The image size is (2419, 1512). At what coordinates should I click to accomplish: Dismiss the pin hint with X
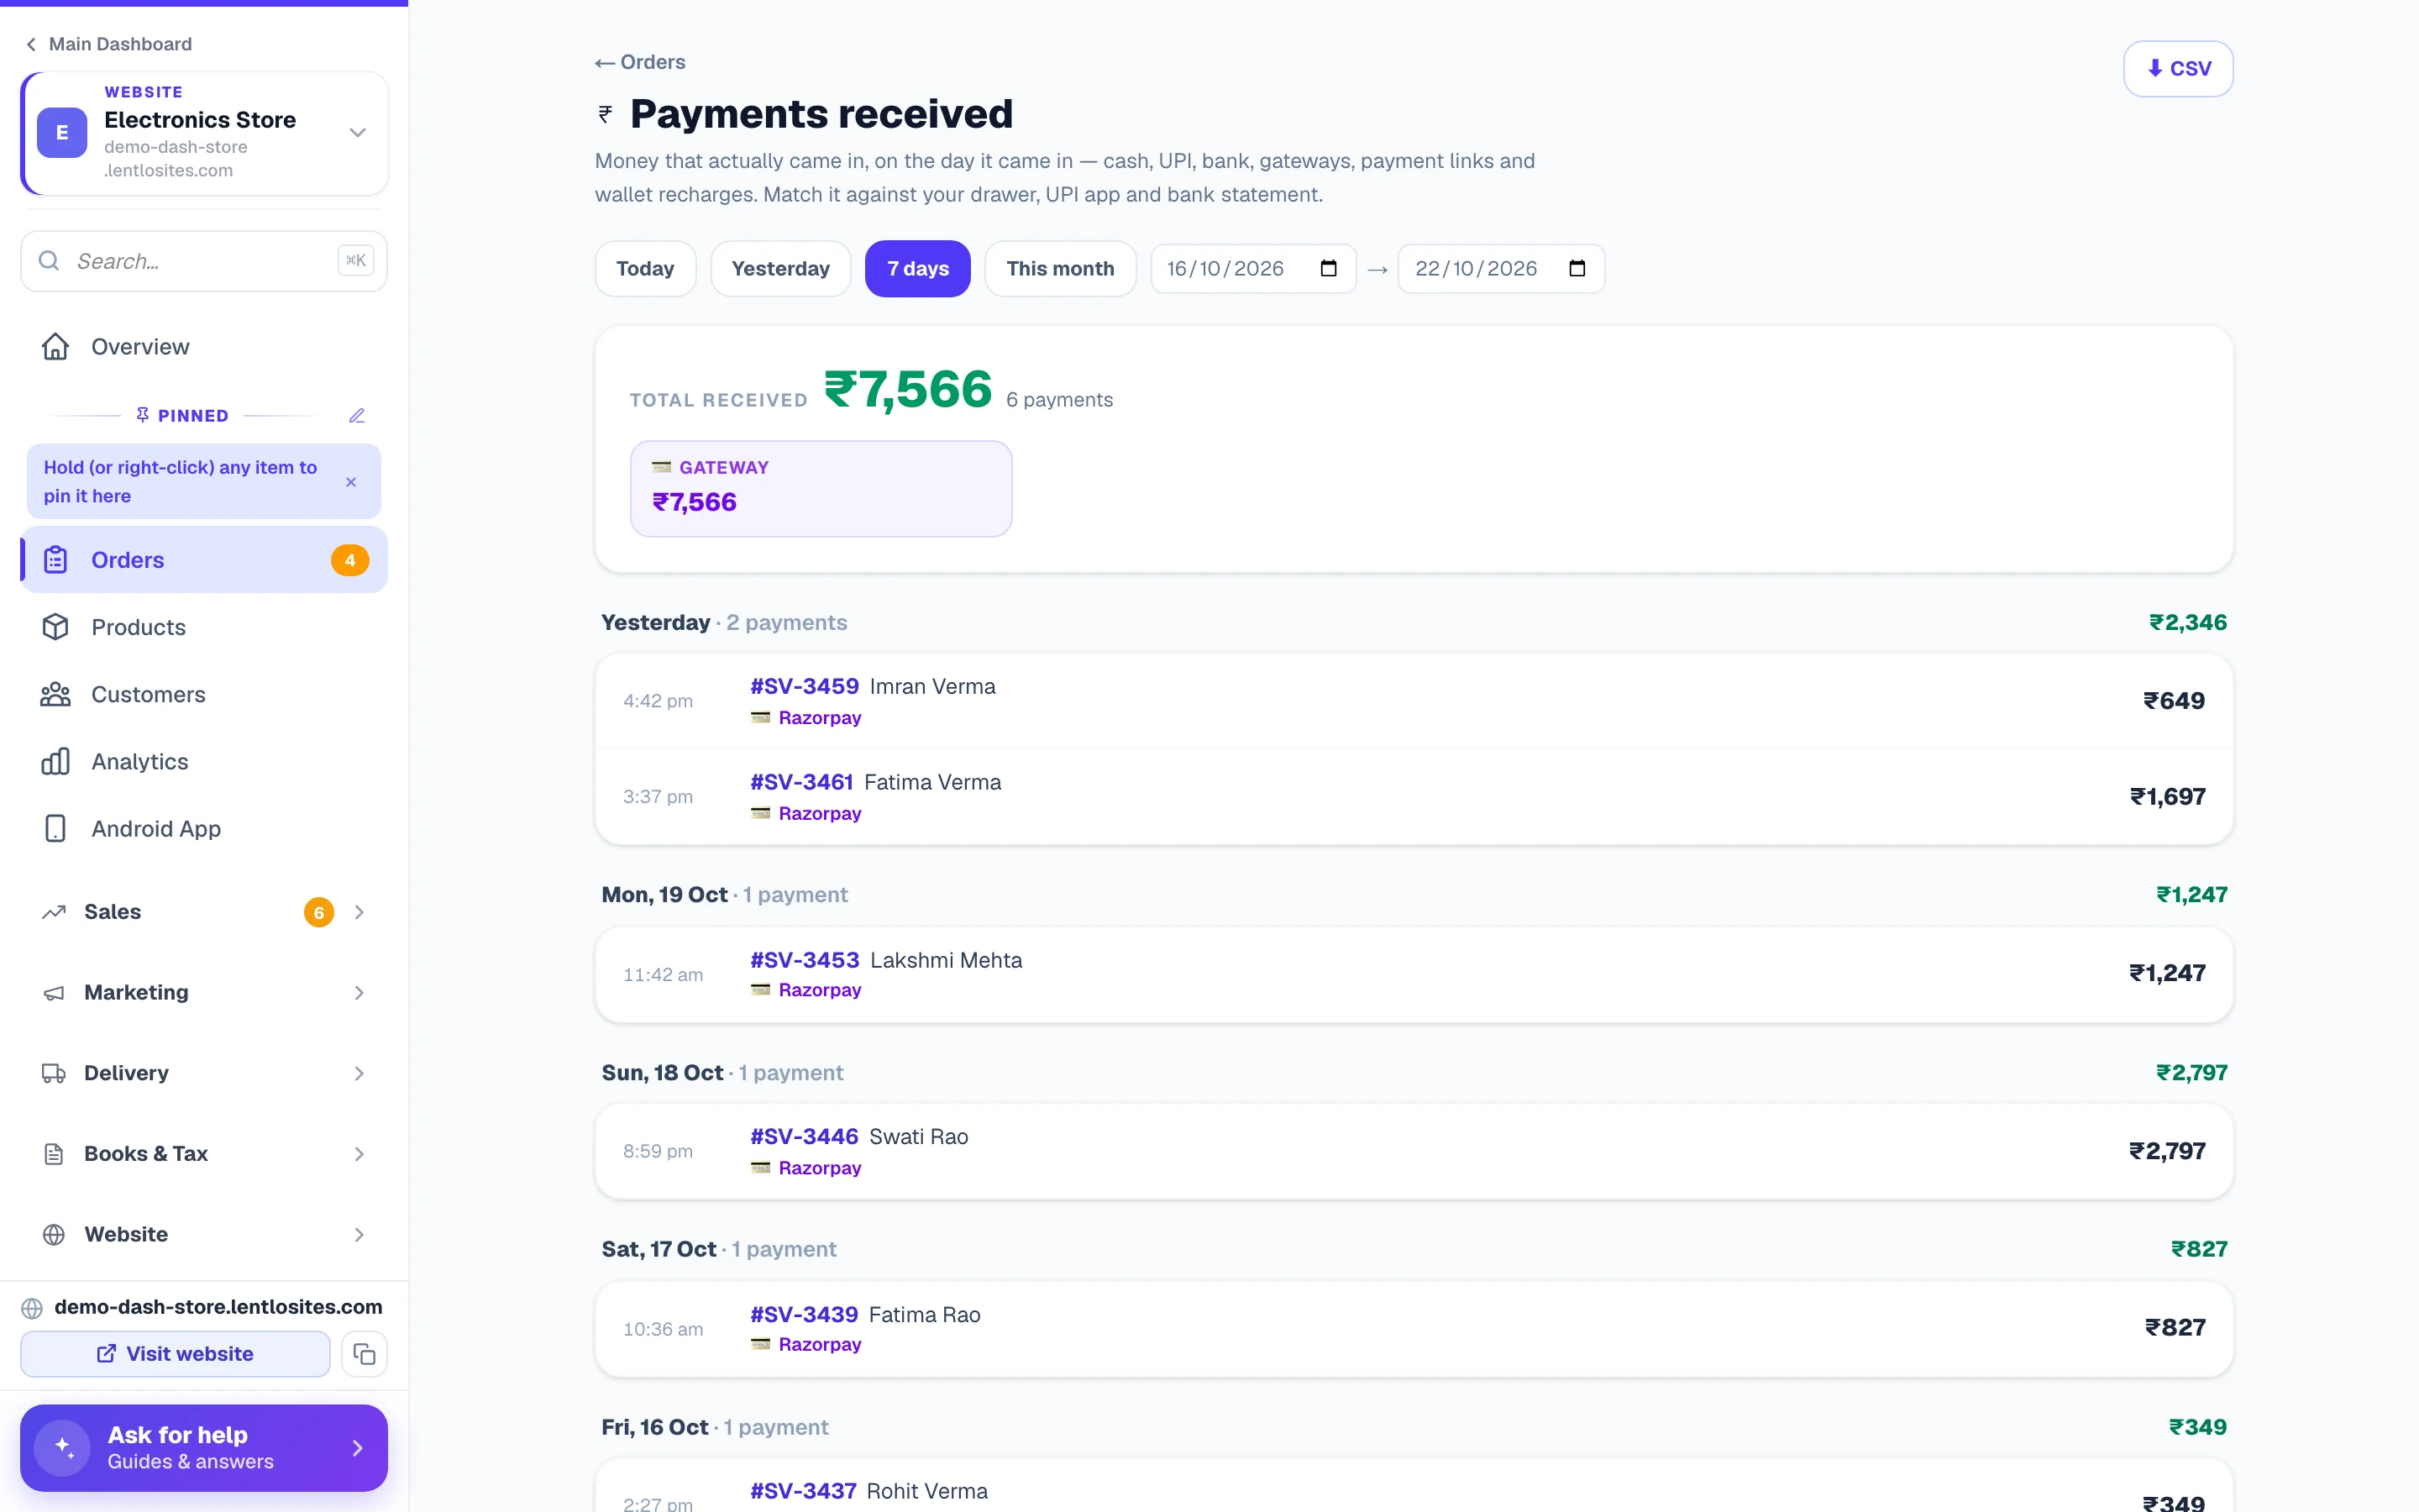351,482
